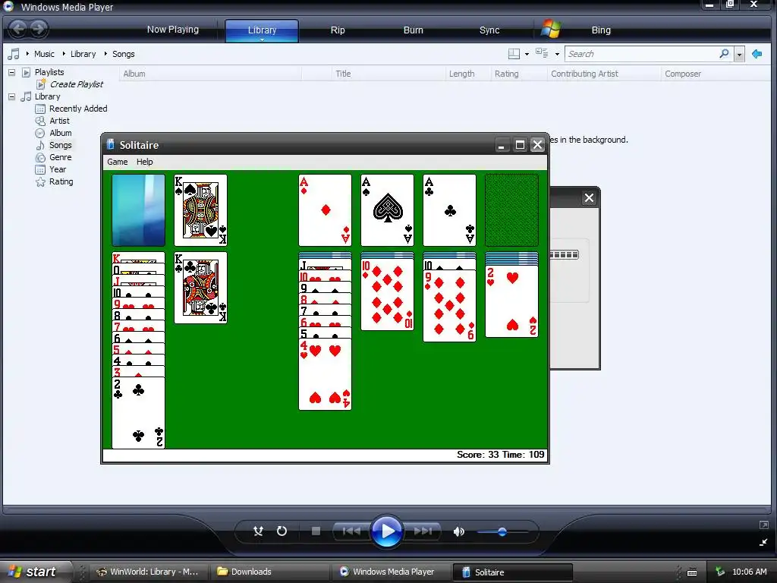Select Rating in the Library tree
The image size is (777, 583).
[61, 182]
